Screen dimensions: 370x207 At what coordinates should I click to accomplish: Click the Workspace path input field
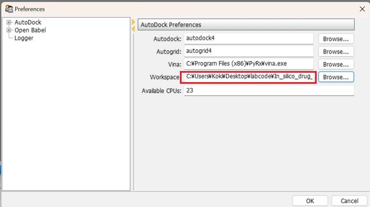[249, 77]
